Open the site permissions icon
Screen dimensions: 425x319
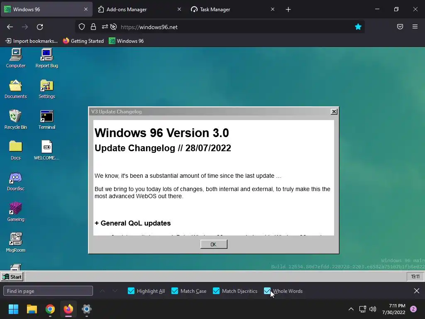tap(105, 27)
